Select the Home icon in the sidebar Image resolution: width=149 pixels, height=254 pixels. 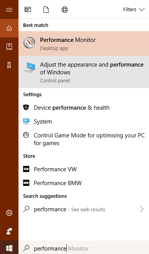[x=9, y=28]
